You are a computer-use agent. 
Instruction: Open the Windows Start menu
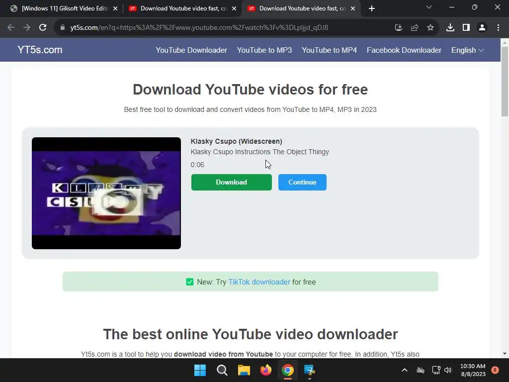click(200, 370)
